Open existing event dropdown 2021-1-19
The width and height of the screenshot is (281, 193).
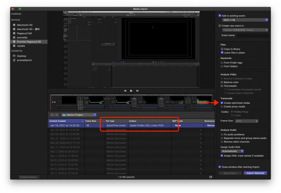point(245,20)
